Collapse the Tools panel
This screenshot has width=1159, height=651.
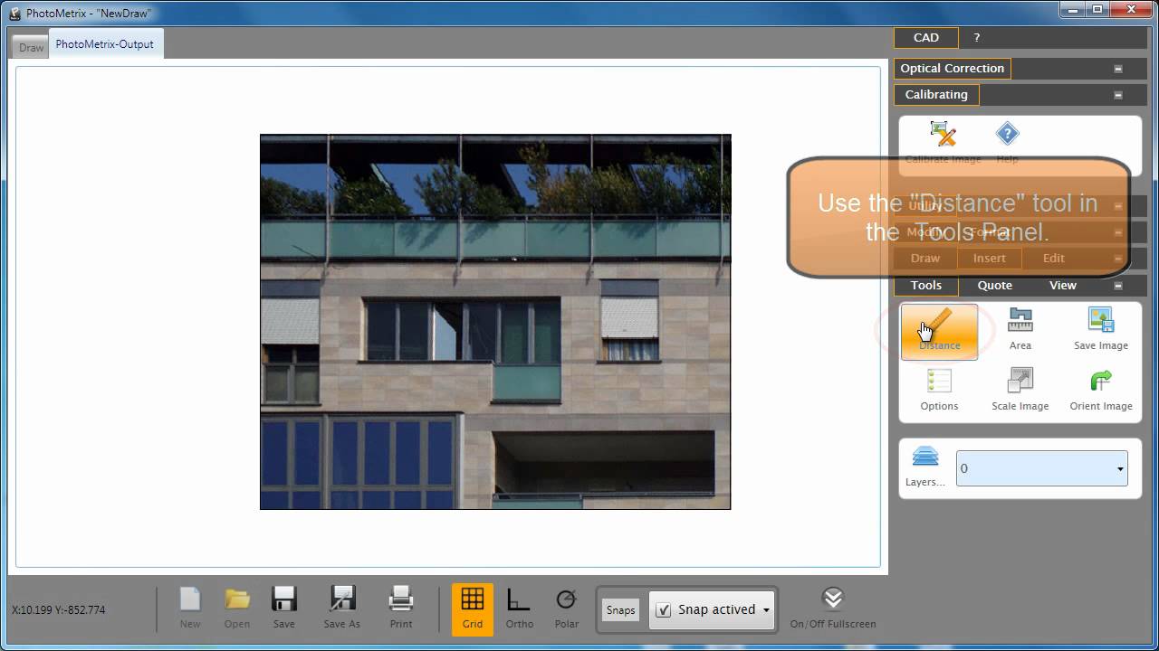[x=1118, y=286]
